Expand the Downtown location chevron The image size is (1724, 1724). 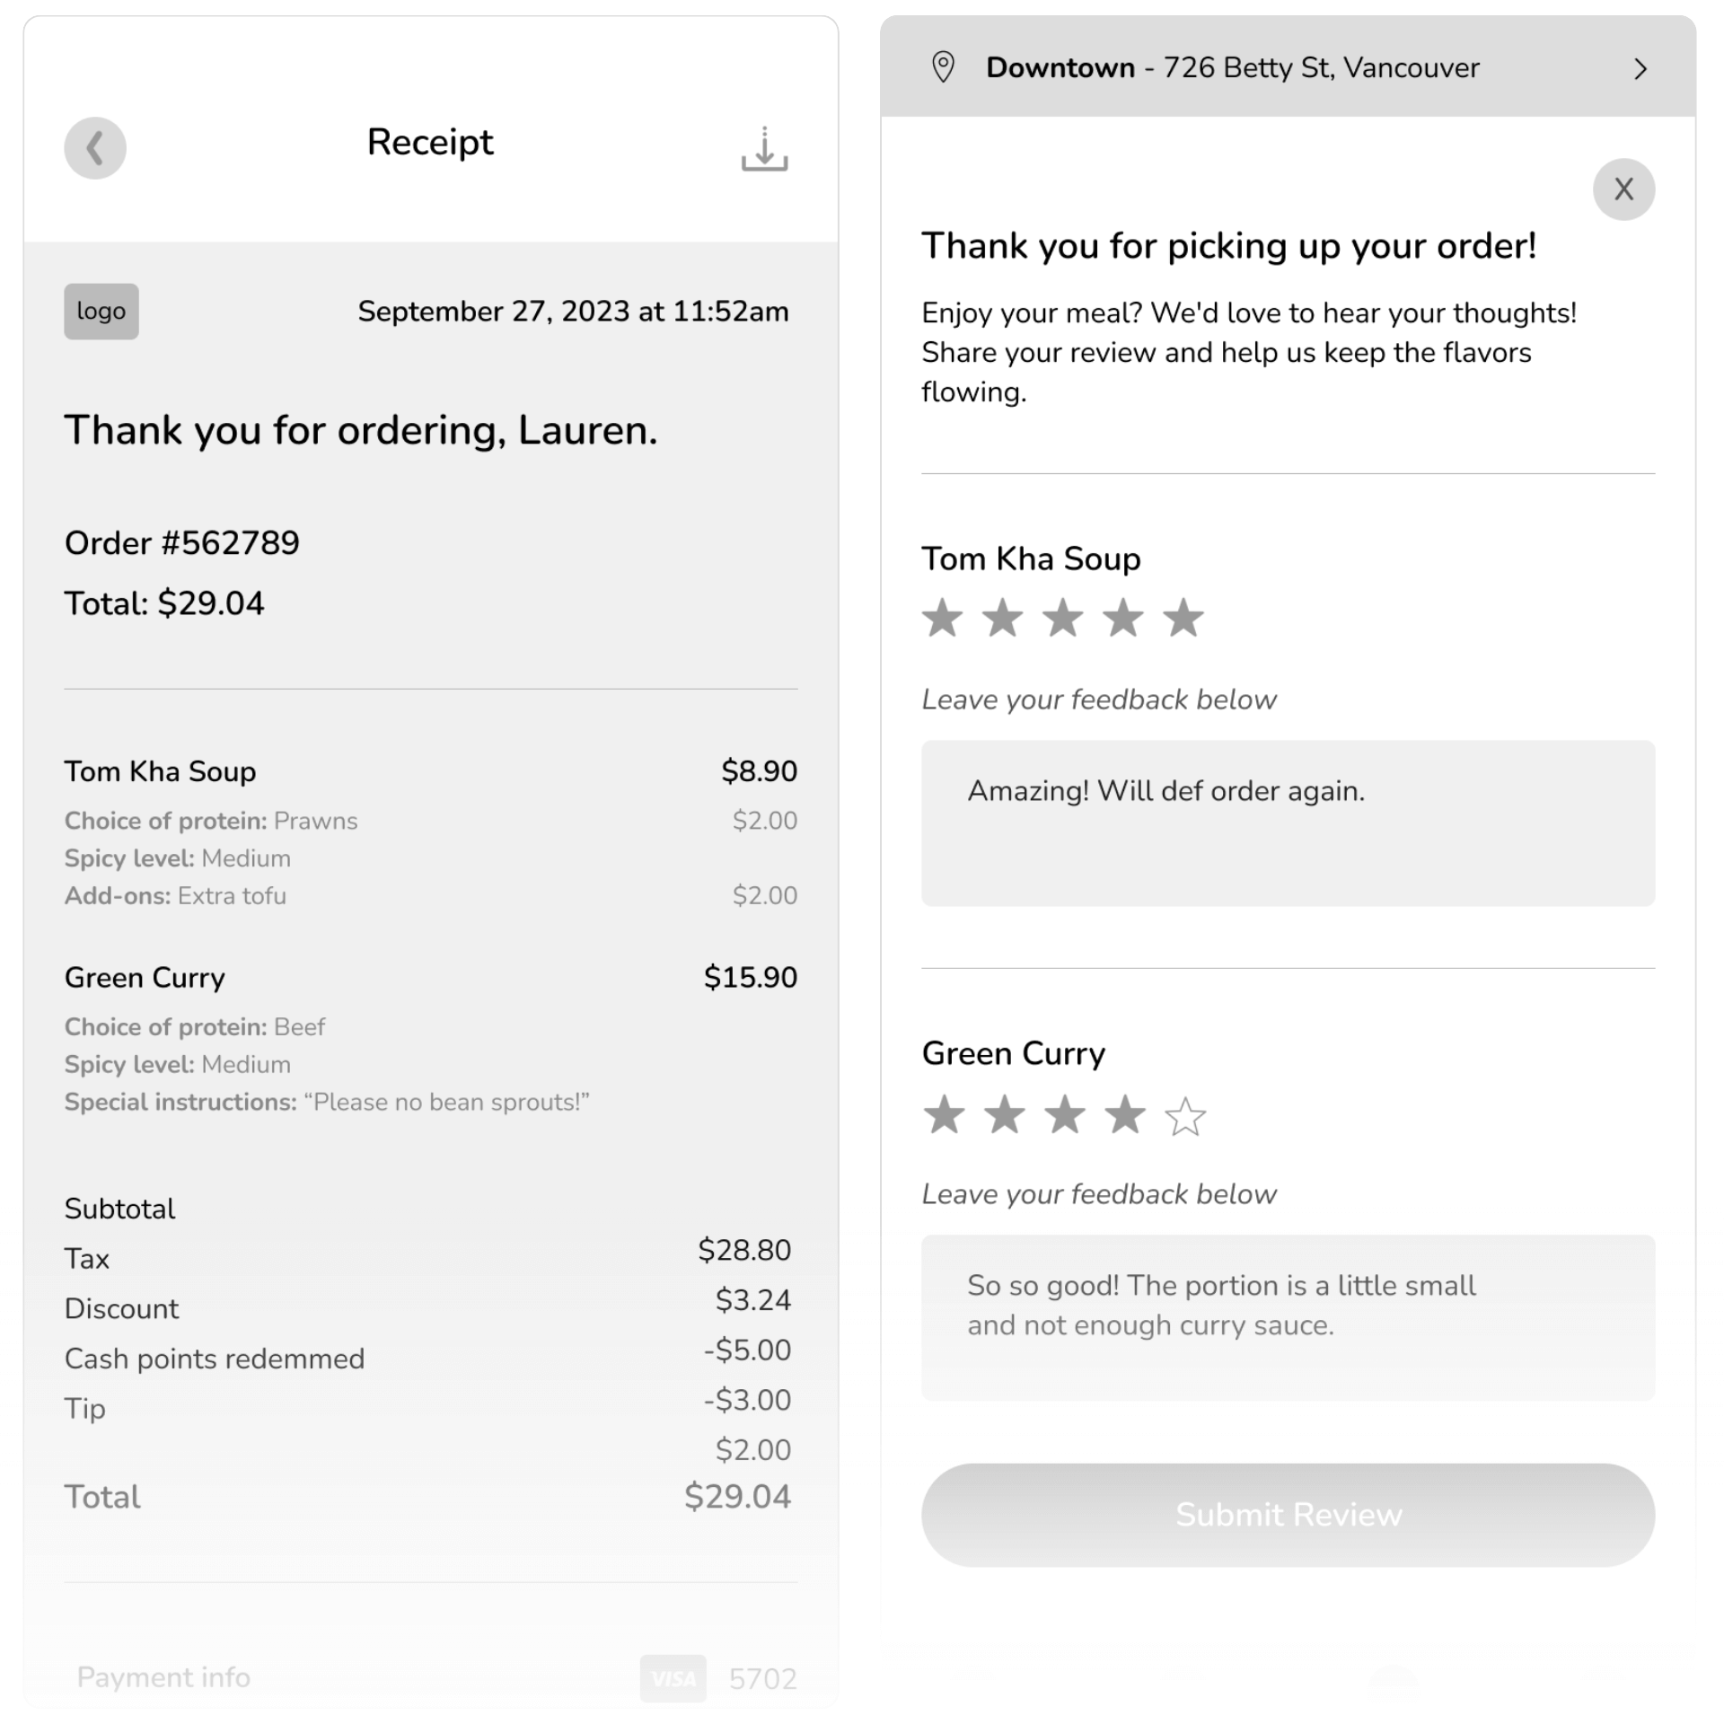(1640, 69)
